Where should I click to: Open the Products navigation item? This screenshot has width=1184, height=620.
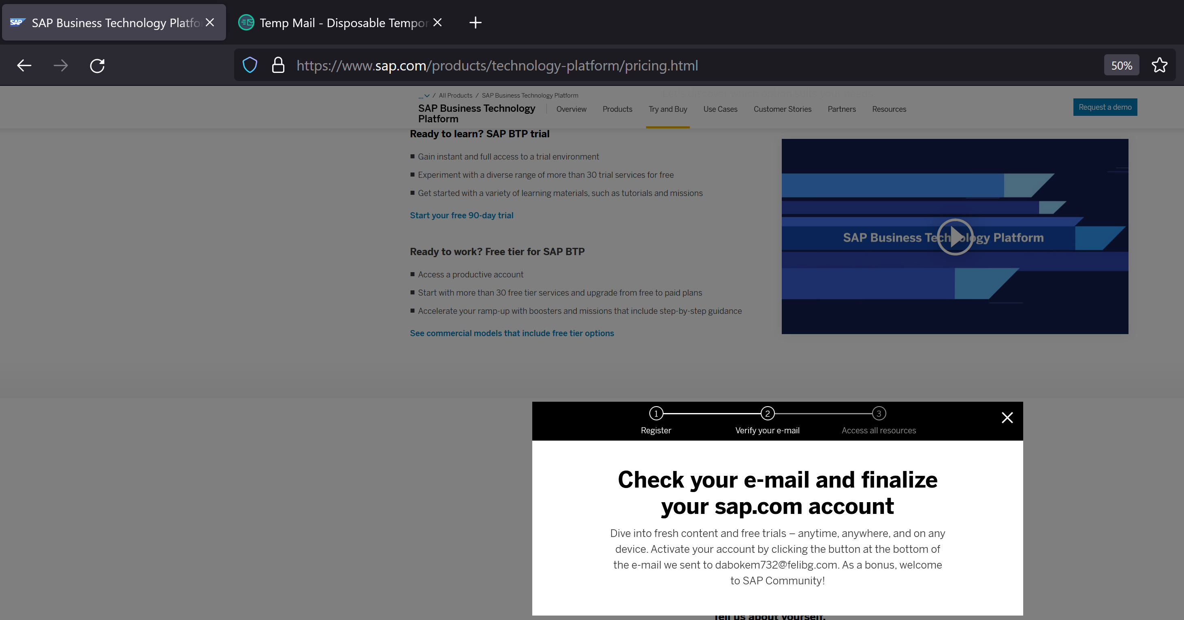pyautogui.click(x=617, y=109)
